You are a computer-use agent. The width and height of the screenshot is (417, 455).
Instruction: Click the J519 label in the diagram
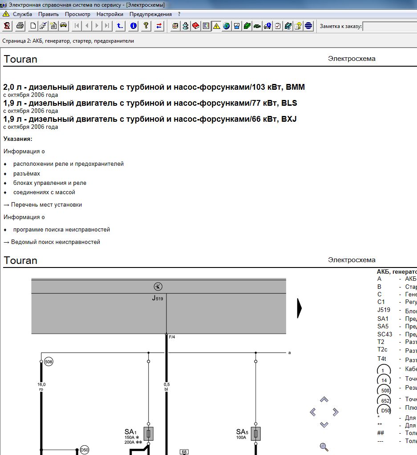(158, 298)
